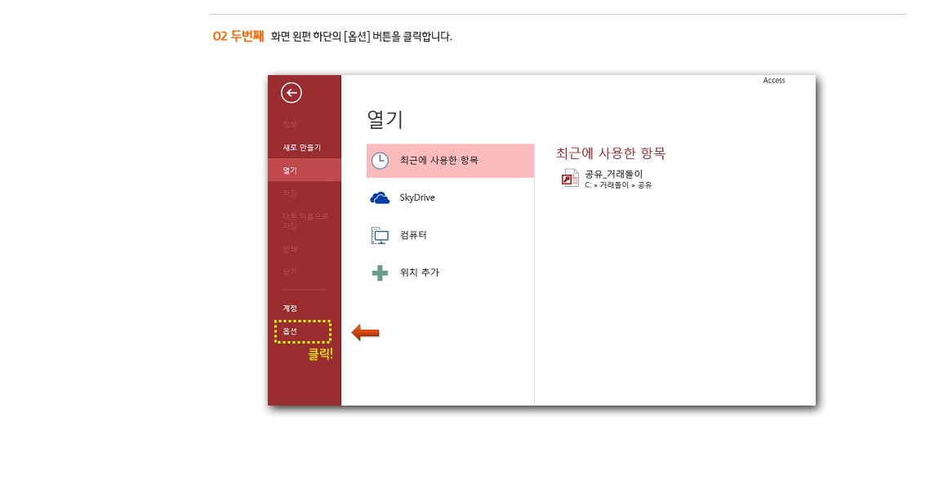
Task: Choose the SkyDrive location label
Action: pos(417,197)
